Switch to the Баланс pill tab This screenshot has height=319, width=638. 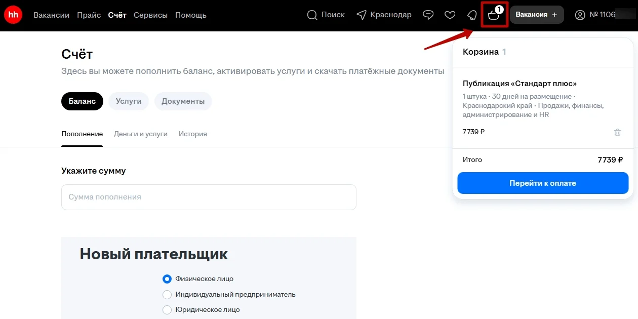tap(82, 101)
